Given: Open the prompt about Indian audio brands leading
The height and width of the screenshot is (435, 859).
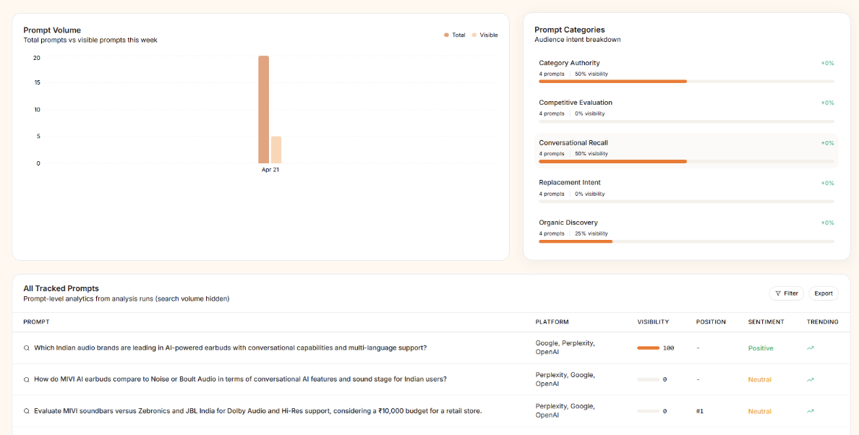Looking at the screenshot, I should (x=230, y=348).
